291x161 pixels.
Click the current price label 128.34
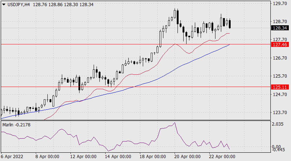pos(280,28)
